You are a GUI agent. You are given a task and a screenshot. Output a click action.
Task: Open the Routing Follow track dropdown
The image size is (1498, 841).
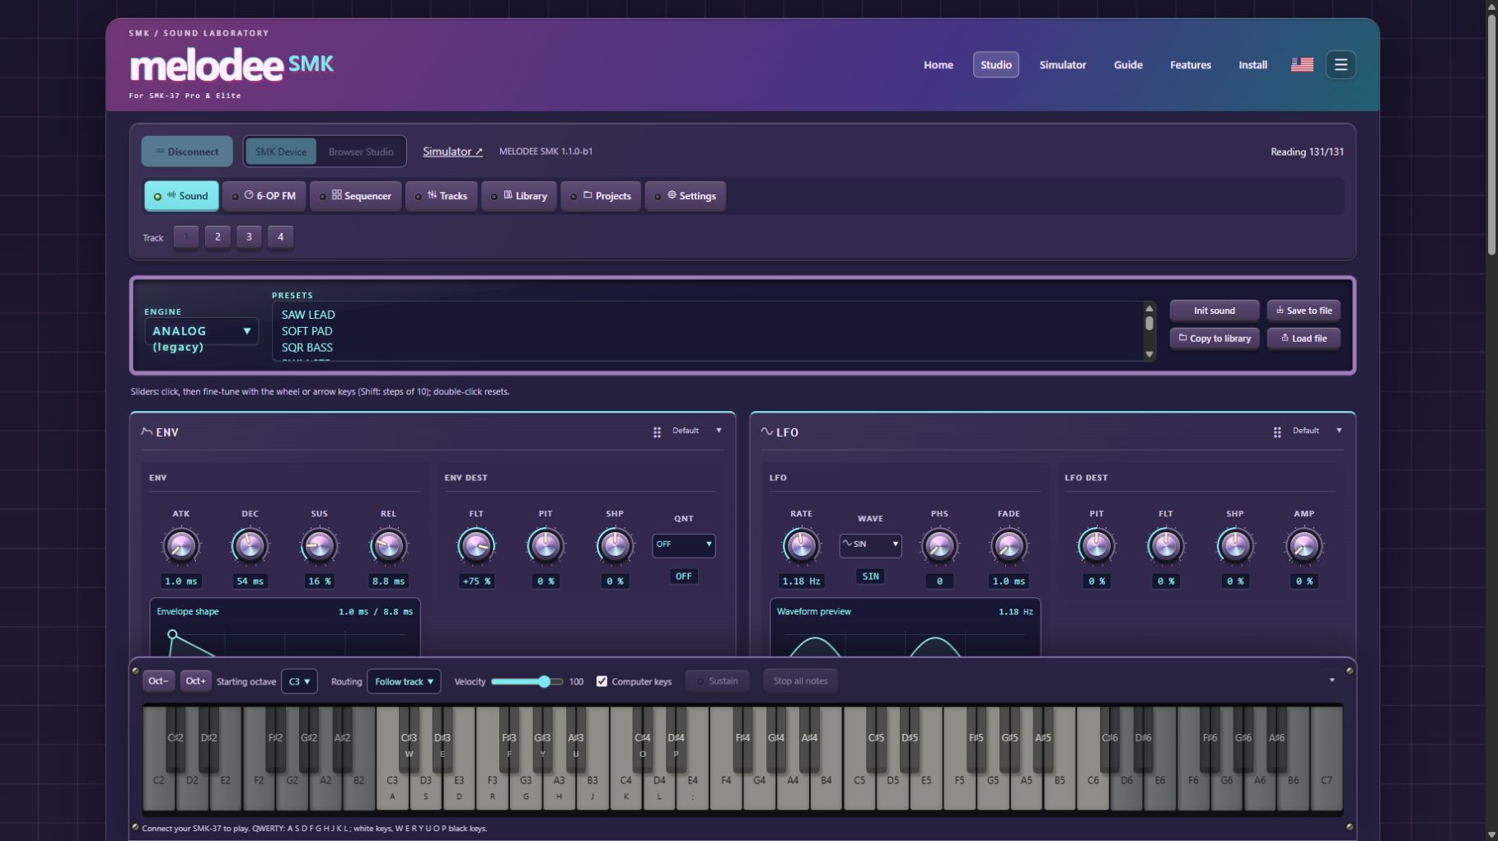[x=404, y=681]
